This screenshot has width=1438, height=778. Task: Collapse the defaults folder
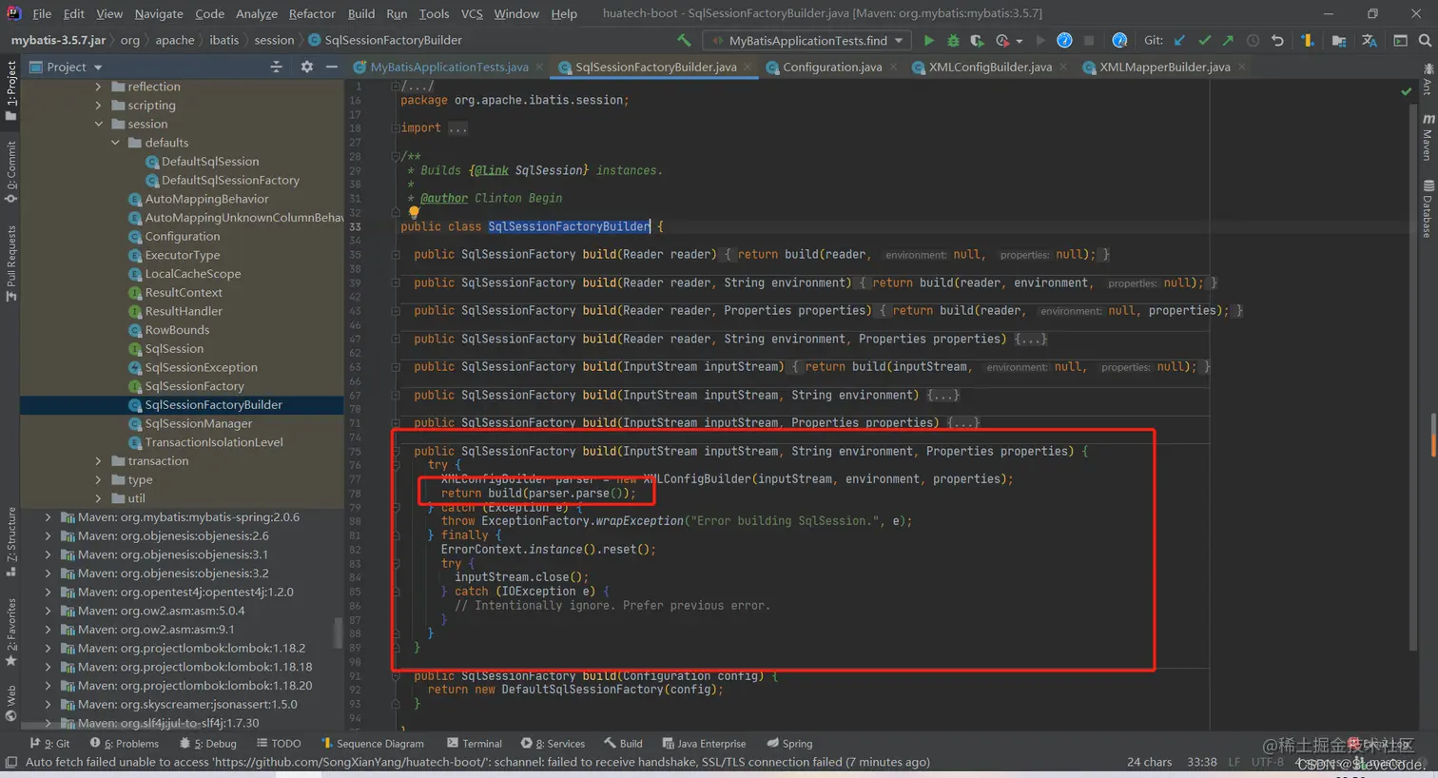115,143
